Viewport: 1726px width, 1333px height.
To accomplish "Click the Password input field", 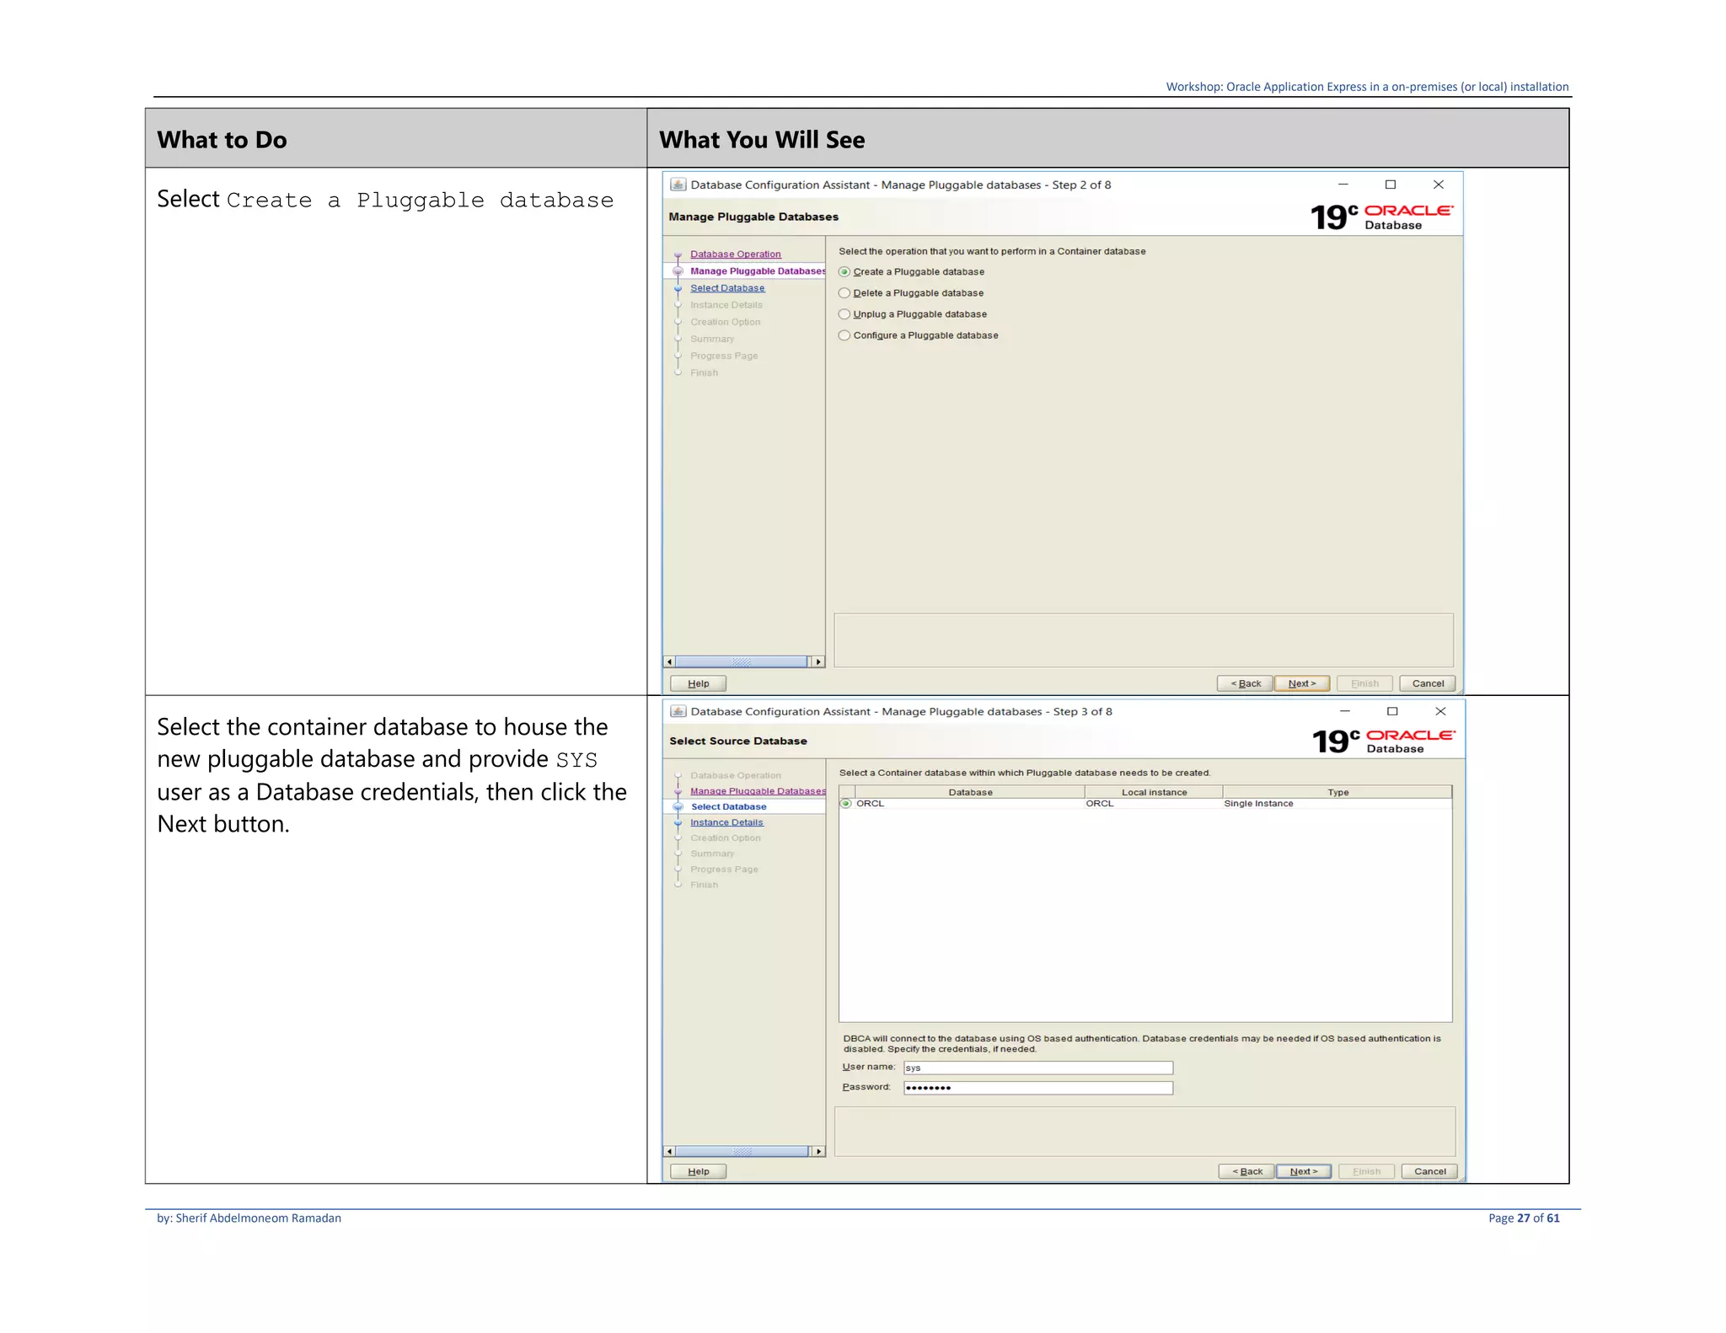I will tap(1037, 1088).
